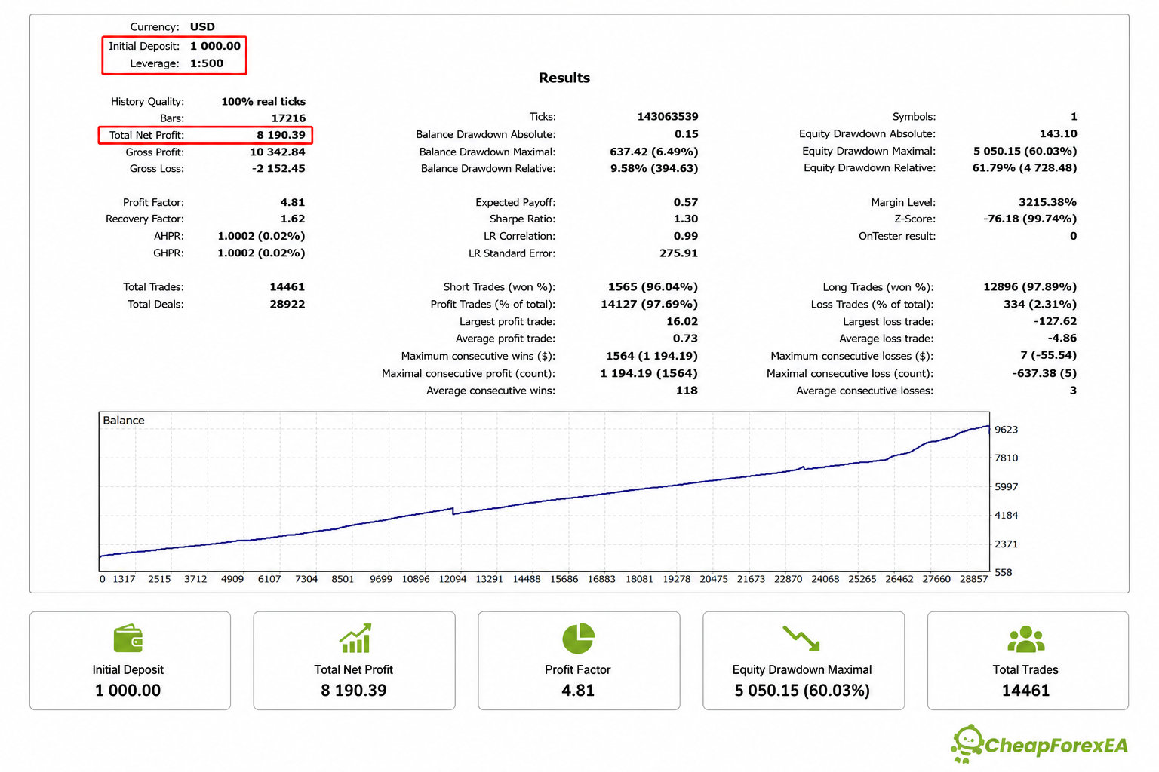
Task: Click the falling arrow icon above Equity Drawdown Maximal
Action: (x=801, y=639)
